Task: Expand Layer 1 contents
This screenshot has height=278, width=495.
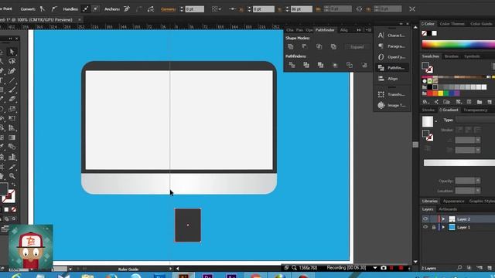Action: coord(443,227)
